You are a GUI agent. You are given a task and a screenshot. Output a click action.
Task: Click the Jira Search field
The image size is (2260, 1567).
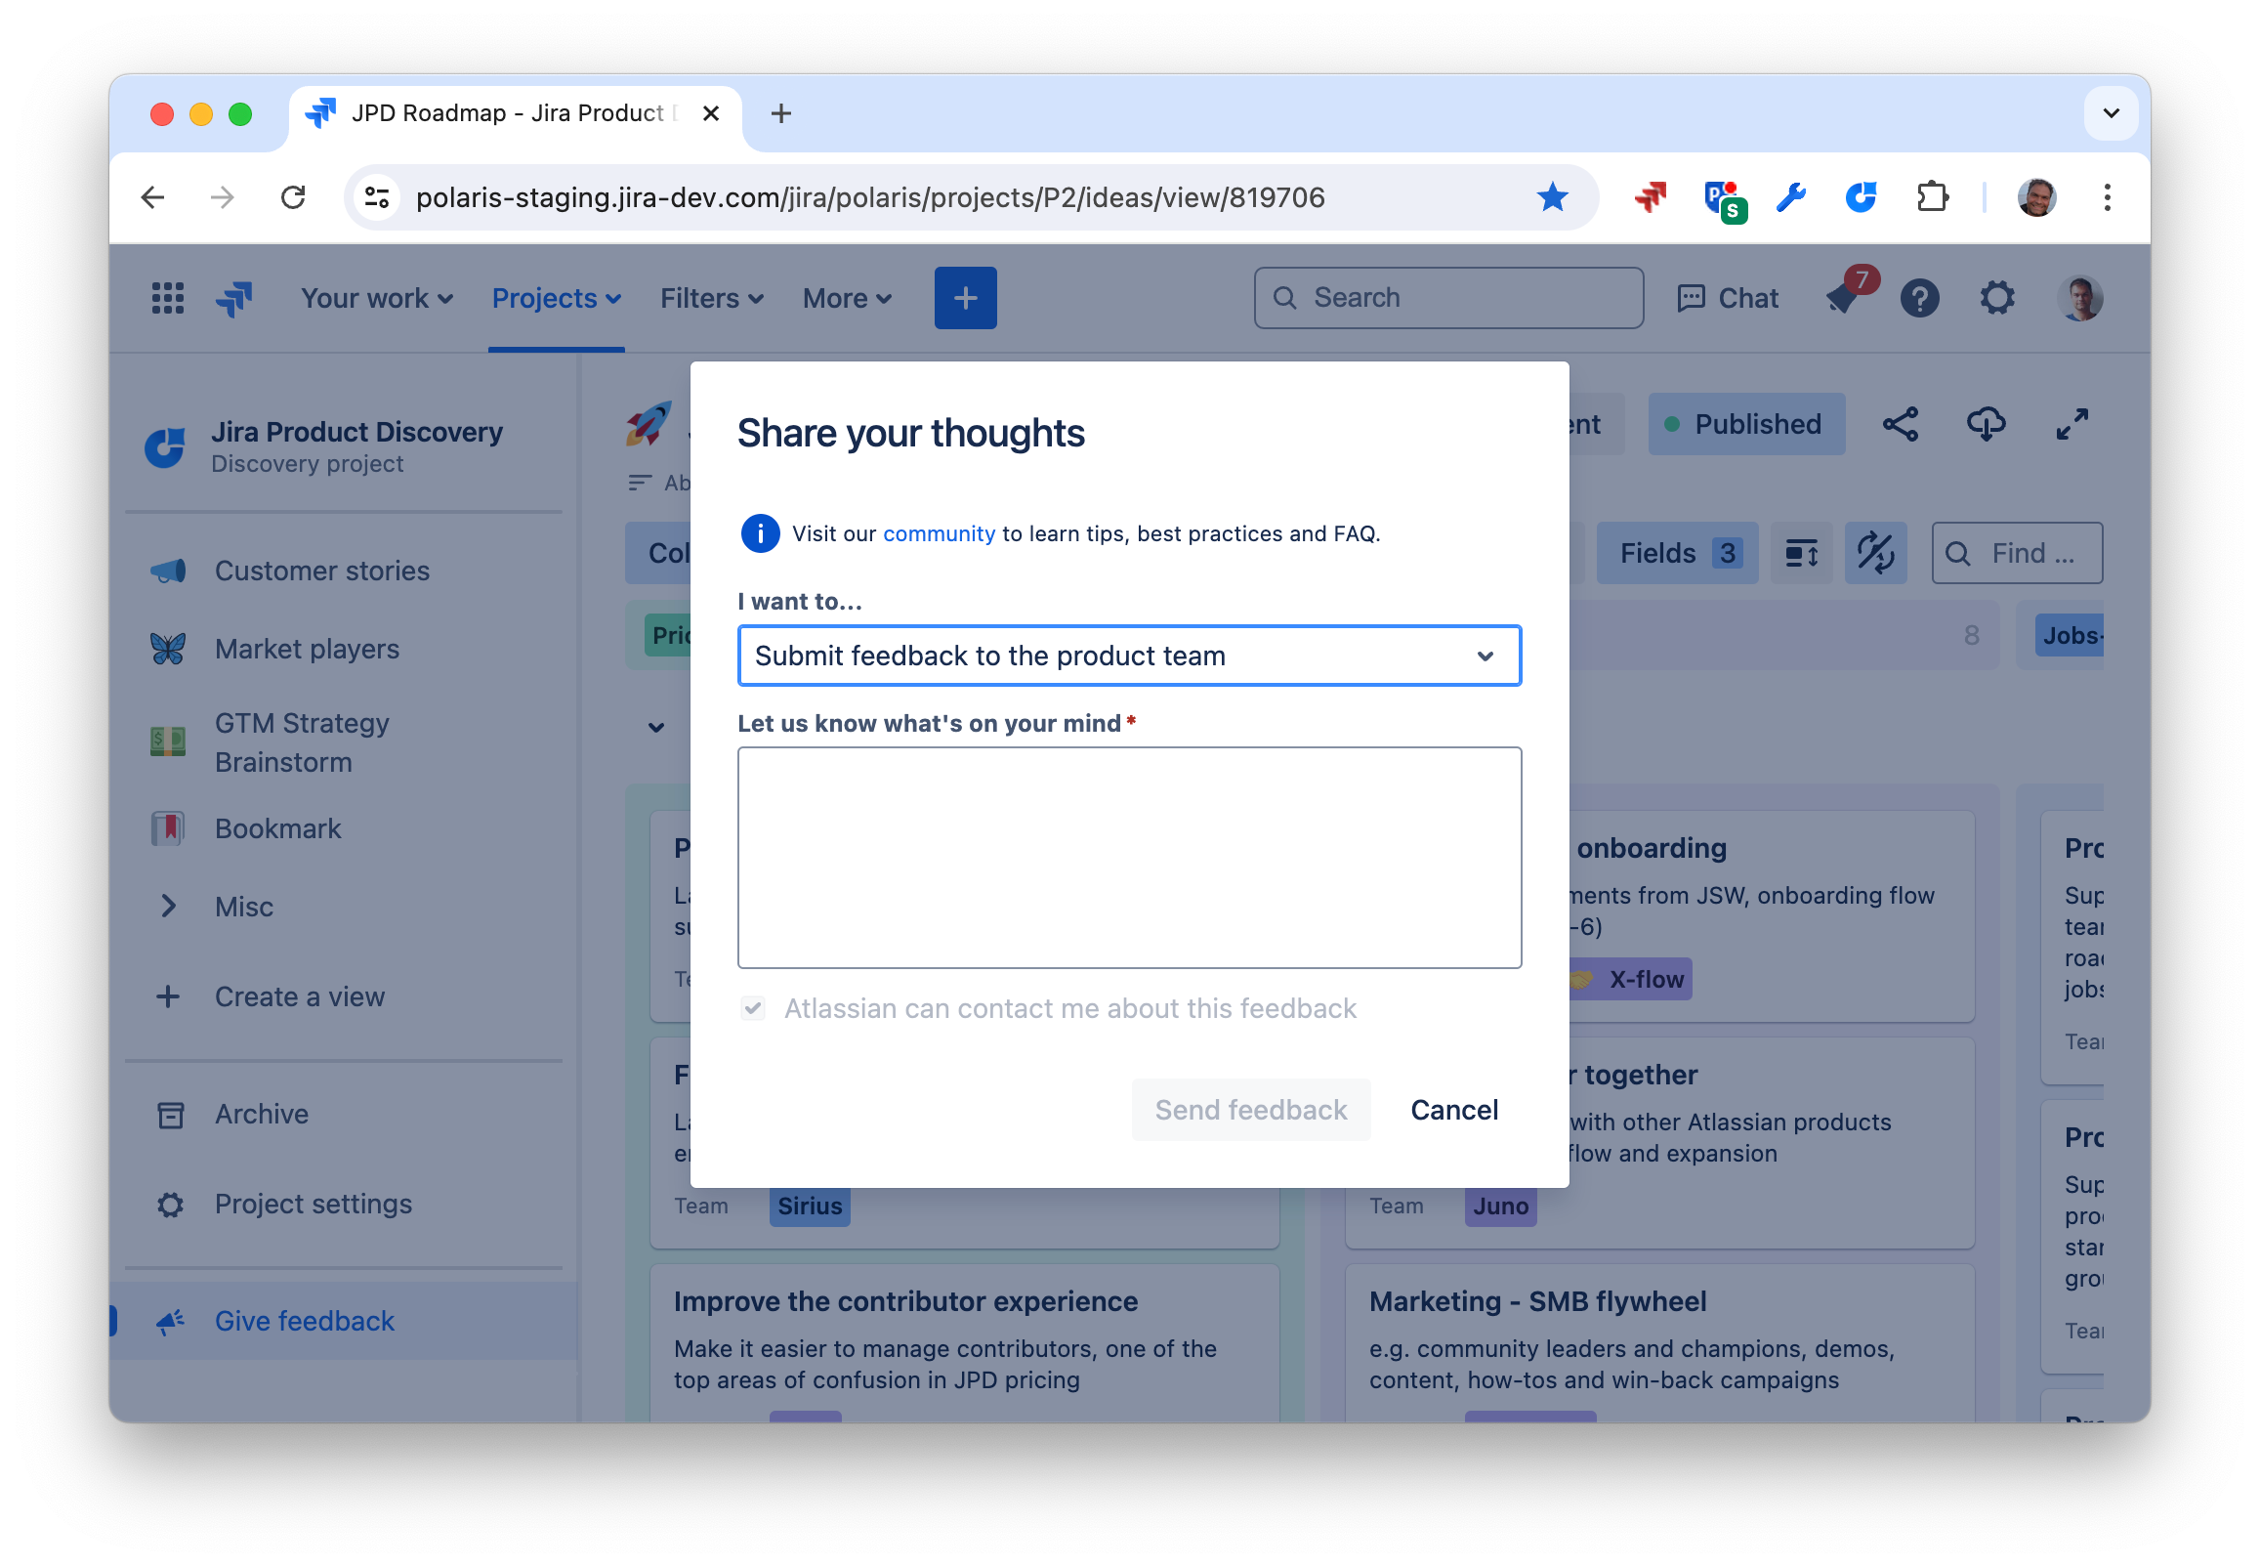coord(1448,298)
